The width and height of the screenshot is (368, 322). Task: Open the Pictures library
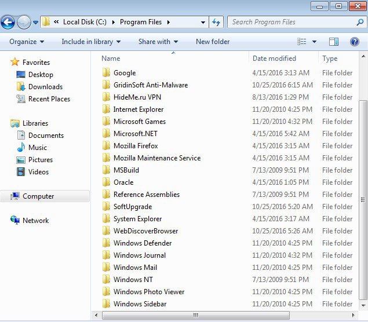41,160
